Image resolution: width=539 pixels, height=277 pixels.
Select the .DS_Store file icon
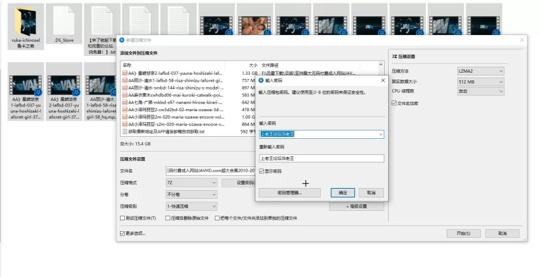pyautogui.click(x=64, y=21)
